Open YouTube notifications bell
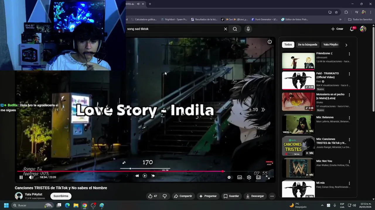This screenshot has width=375, height=210. tap(352, 29)
